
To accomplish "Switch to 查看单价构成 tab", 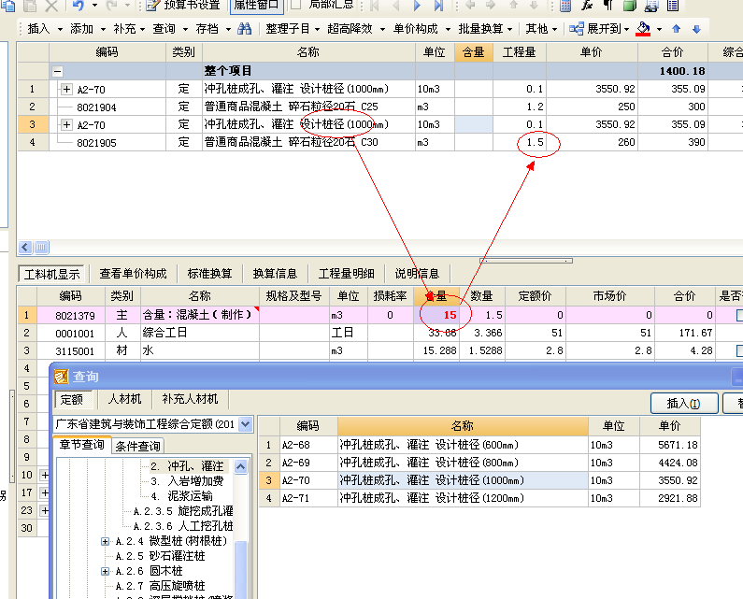I will coord(133,274).
